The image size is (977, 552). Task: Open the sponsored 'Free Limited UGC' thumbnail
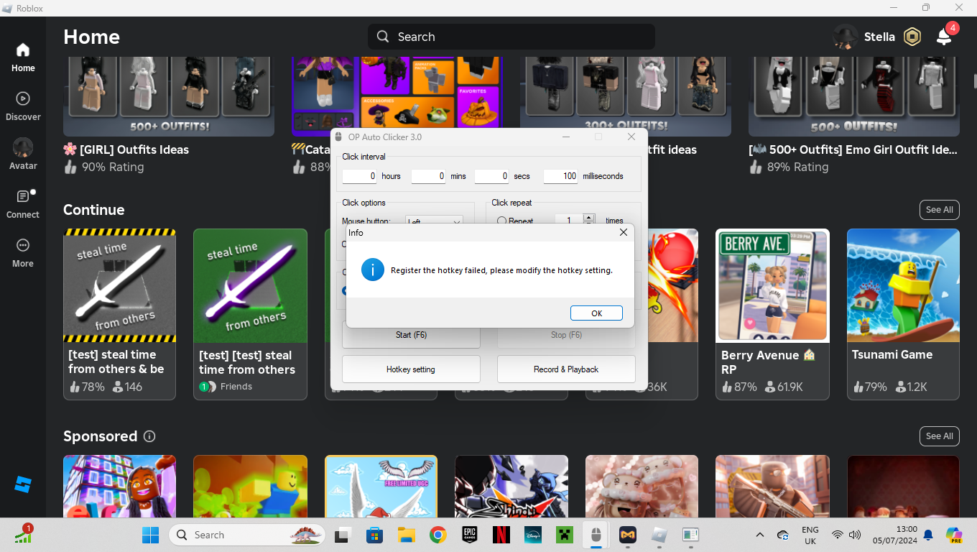(x=381, y=486)
